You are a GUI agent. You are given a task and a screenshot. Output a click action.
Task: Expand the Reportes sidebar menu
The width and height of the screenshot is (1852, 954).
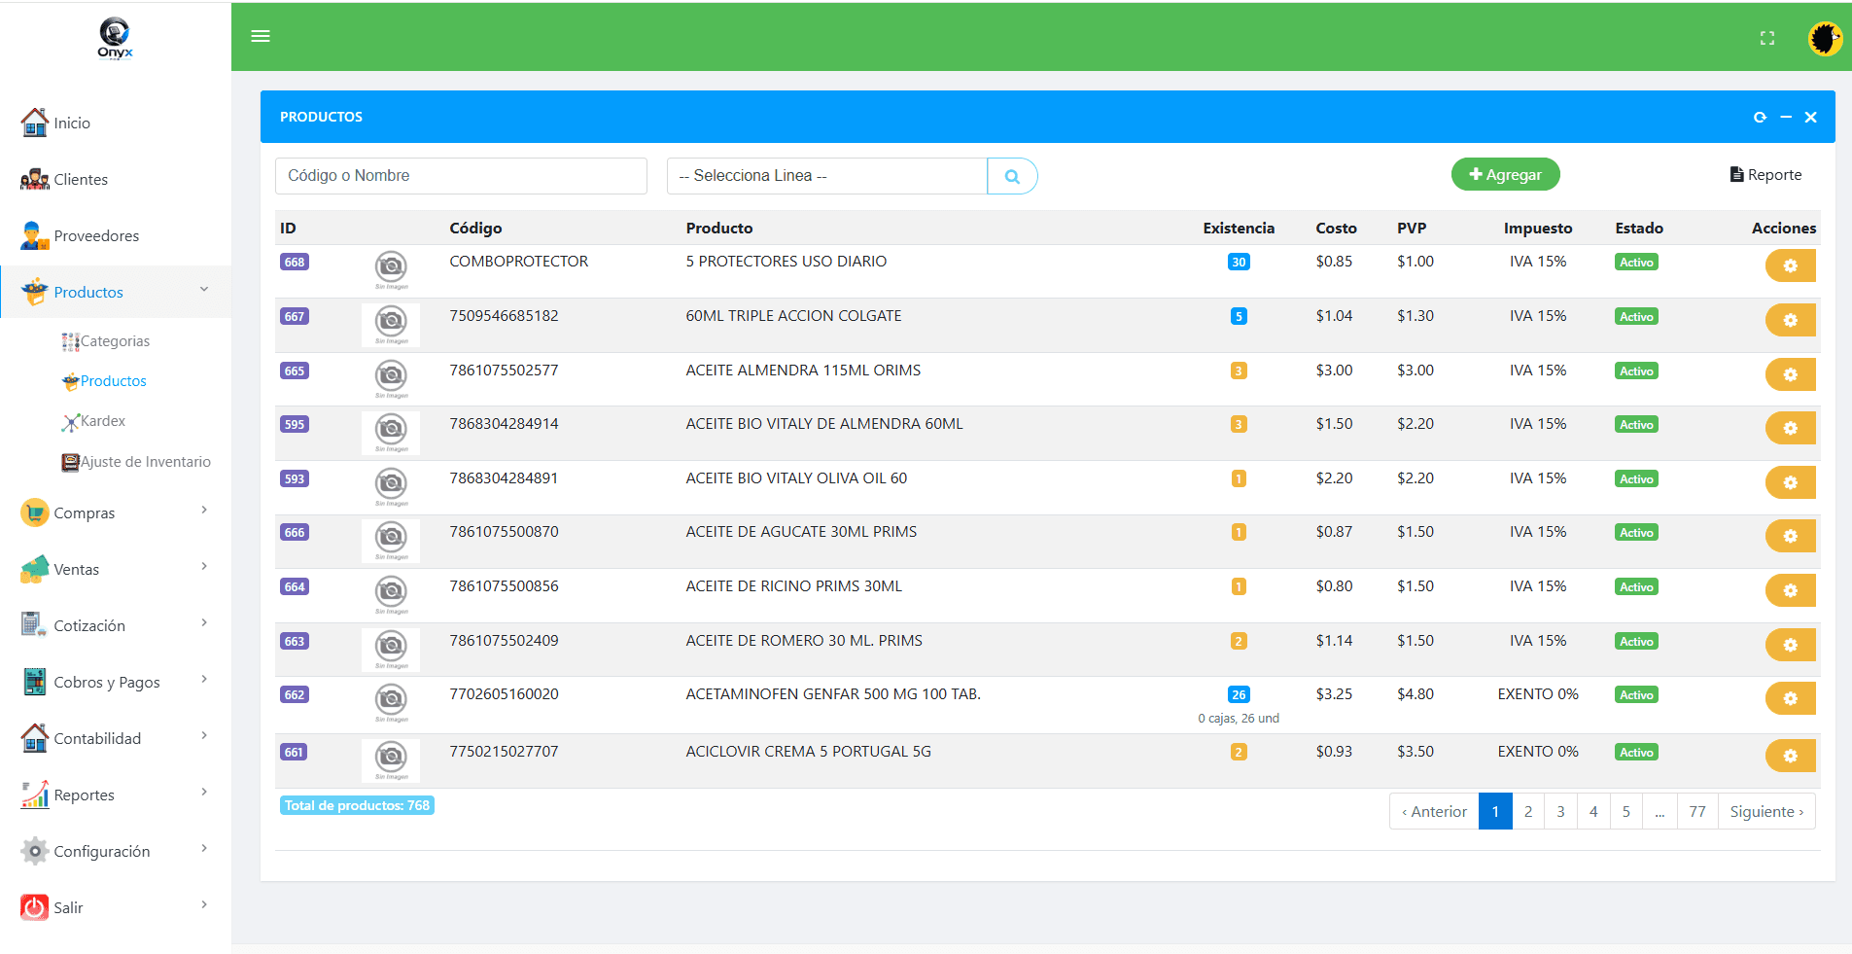116,795
